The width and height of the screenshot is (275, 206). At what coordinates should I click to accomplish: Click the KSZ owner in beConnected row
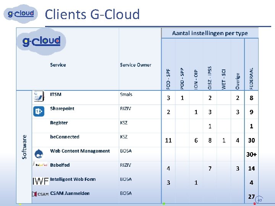[x=124, y=137]
